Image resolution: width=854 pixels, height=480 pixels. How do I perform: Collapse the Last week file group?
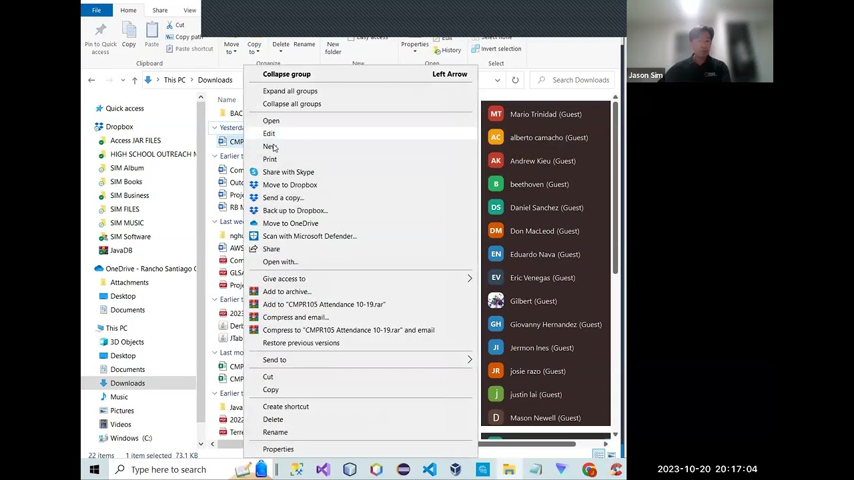(x=214, y=221)
